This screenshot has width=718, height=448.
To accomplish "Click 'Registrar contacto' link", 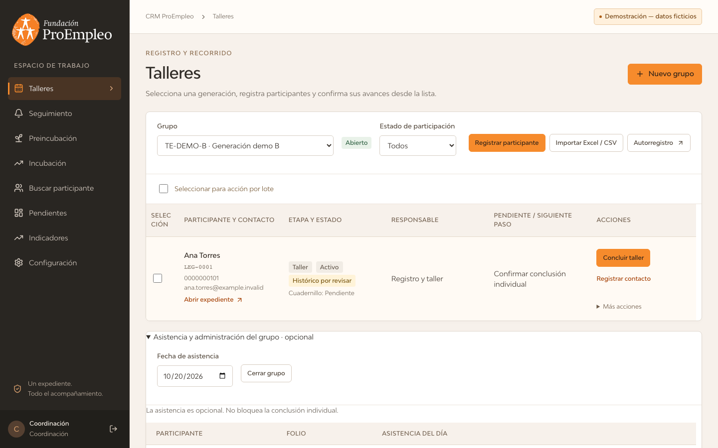I will tap(624, 279).
